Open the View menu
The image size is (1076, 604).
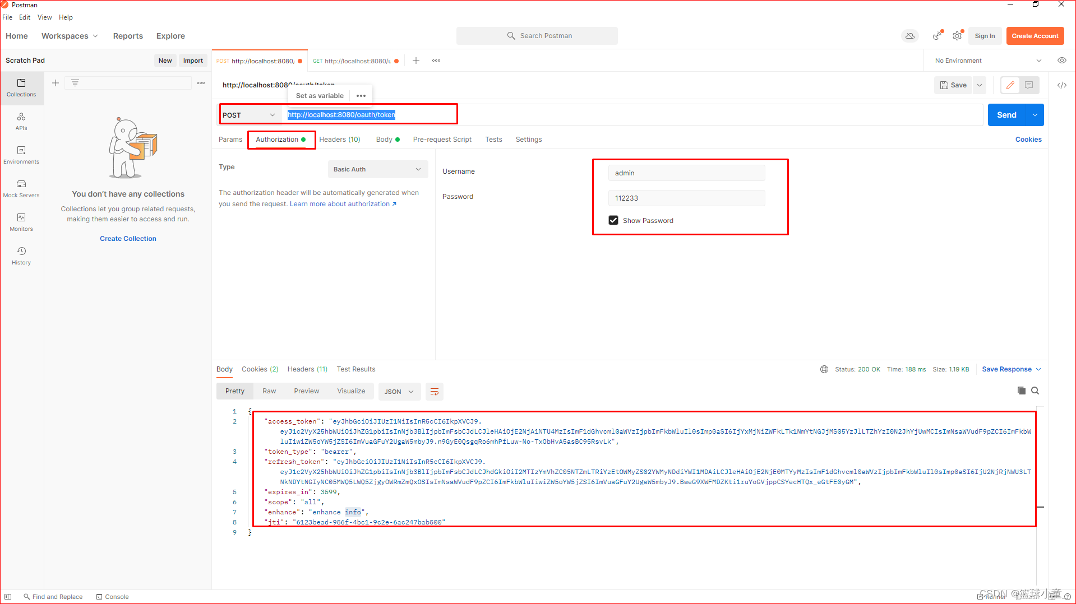tap(45, 17)
